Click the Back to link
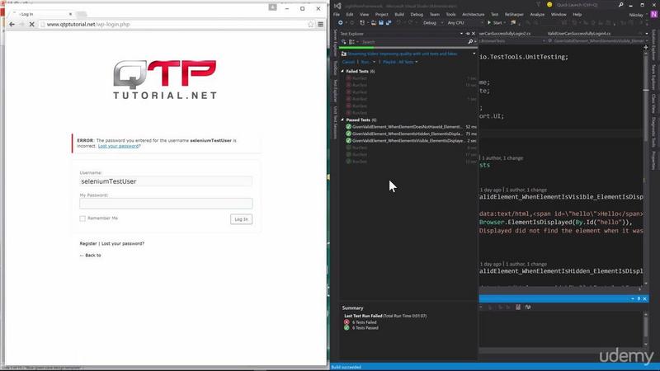This screenshot has width=660, height=371. [91, 256]
